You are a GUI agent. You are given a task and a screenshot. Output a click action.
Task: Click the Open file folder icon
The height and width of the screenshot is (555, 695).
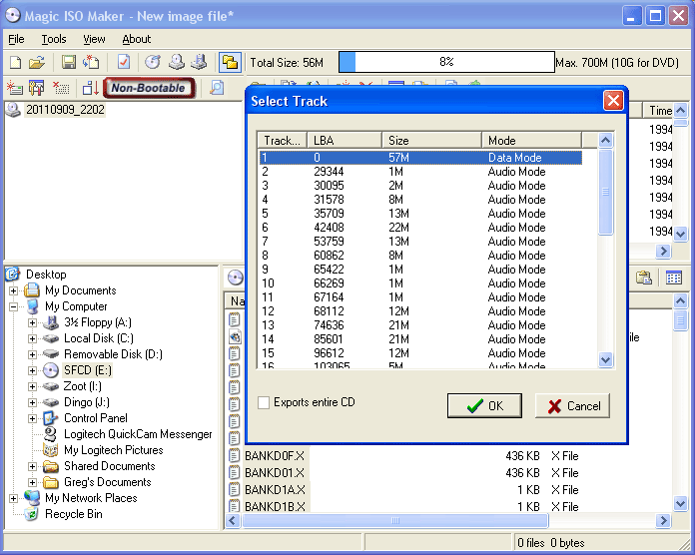click(x=36, y=62)
